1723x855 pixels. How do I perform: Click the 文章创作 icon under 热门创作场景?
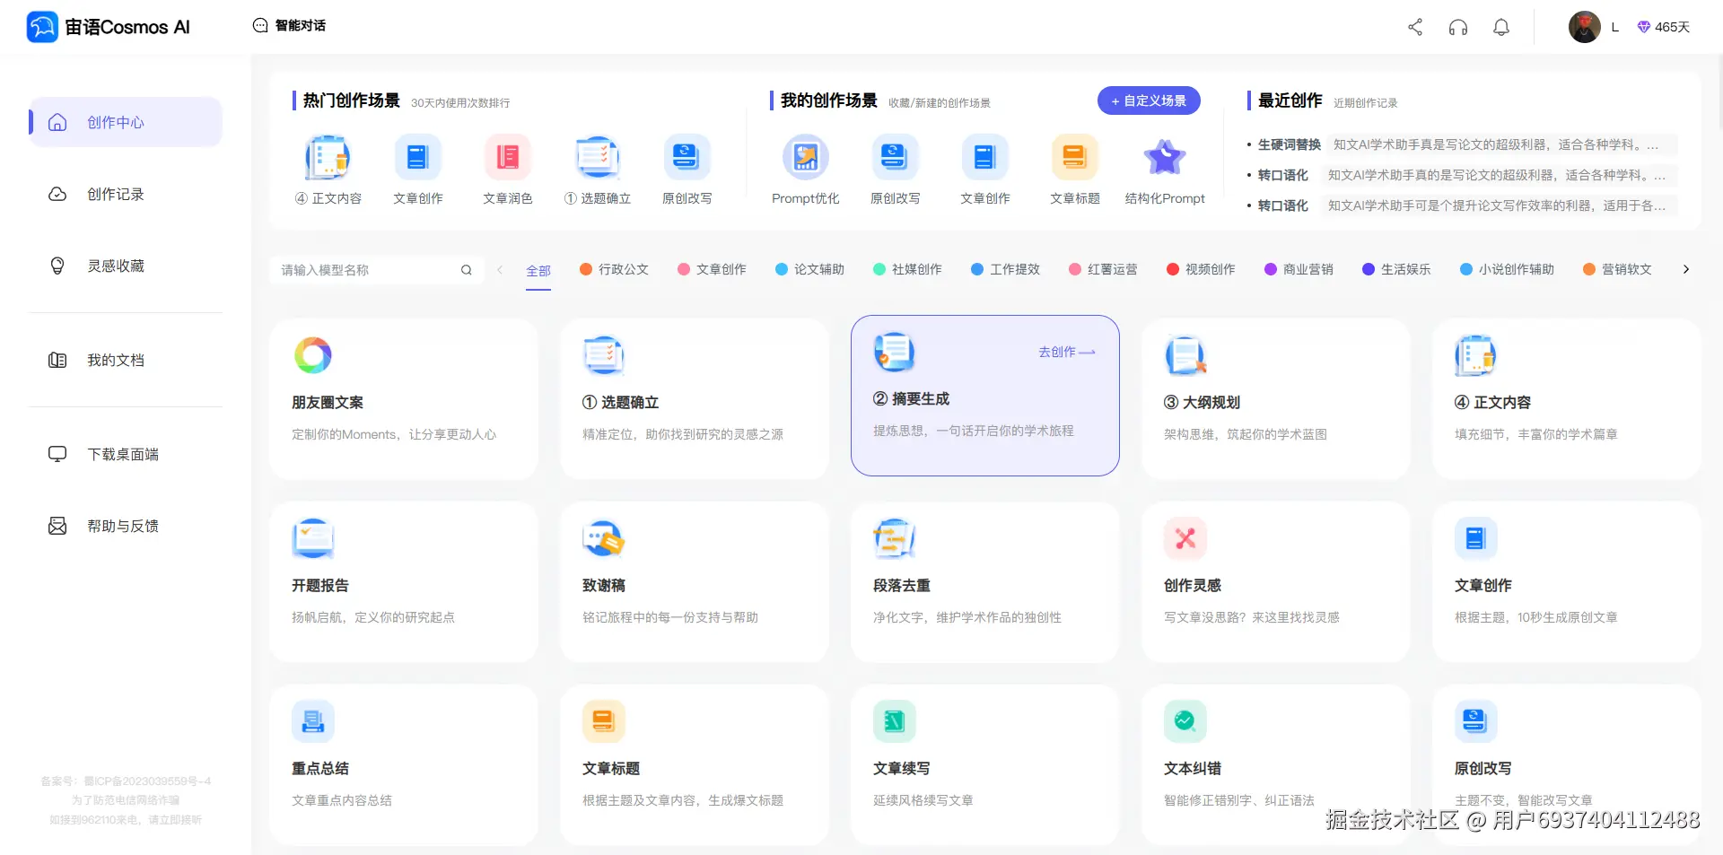[418, 157]
